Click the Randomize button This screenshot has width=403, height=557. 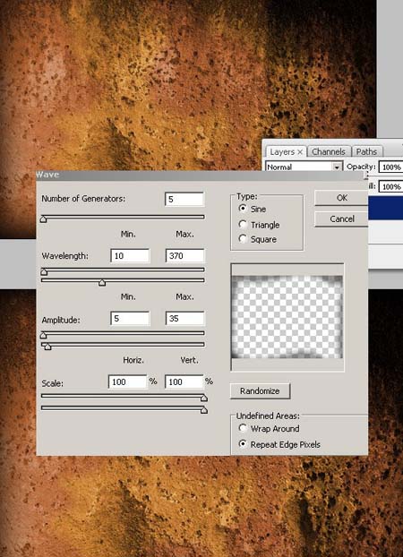[260, 391]
